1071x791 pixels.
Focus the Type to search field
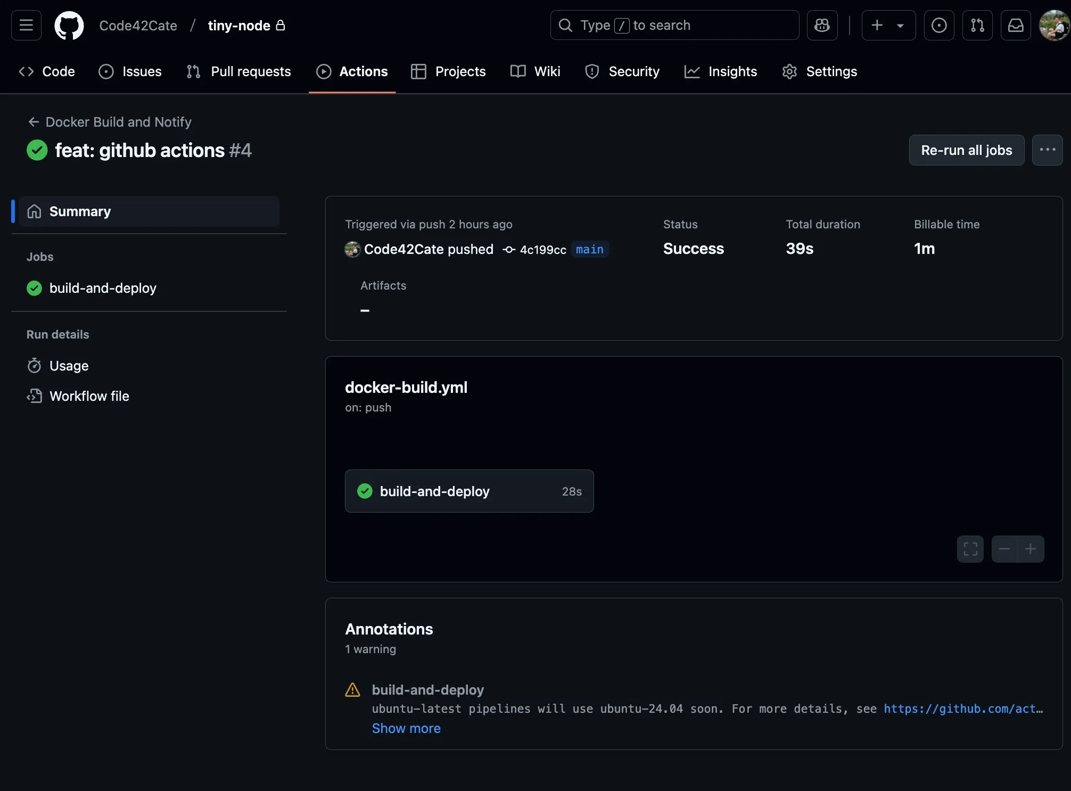pos(674,25)
